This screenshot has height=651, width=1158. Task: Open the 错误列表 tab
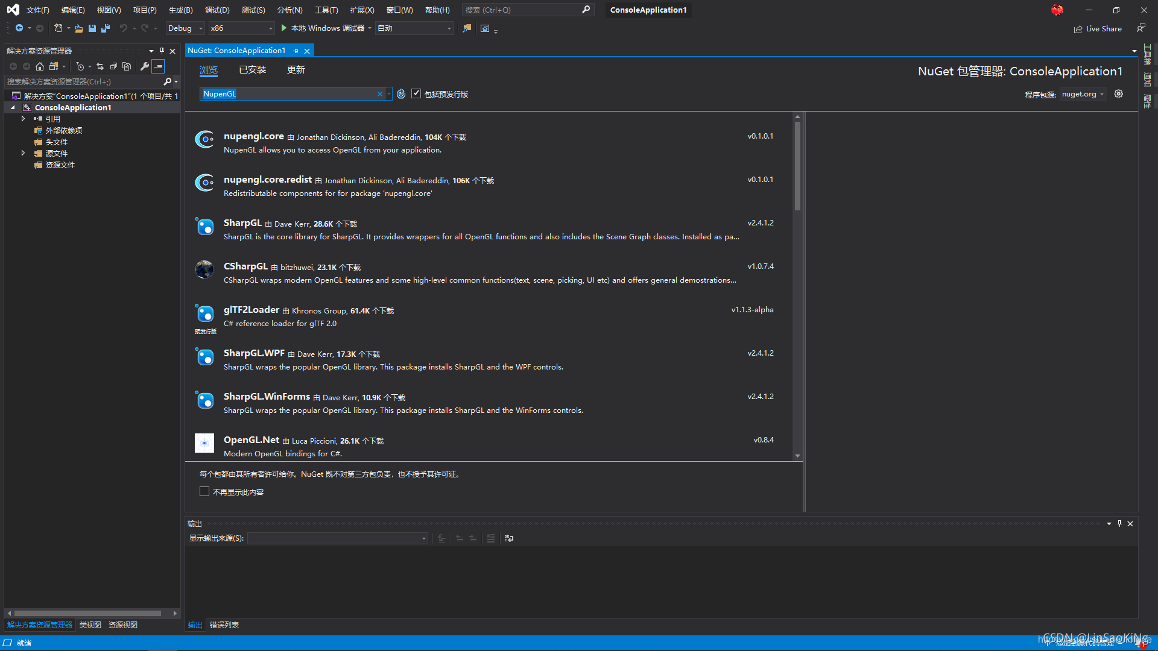tap(224, 625)
